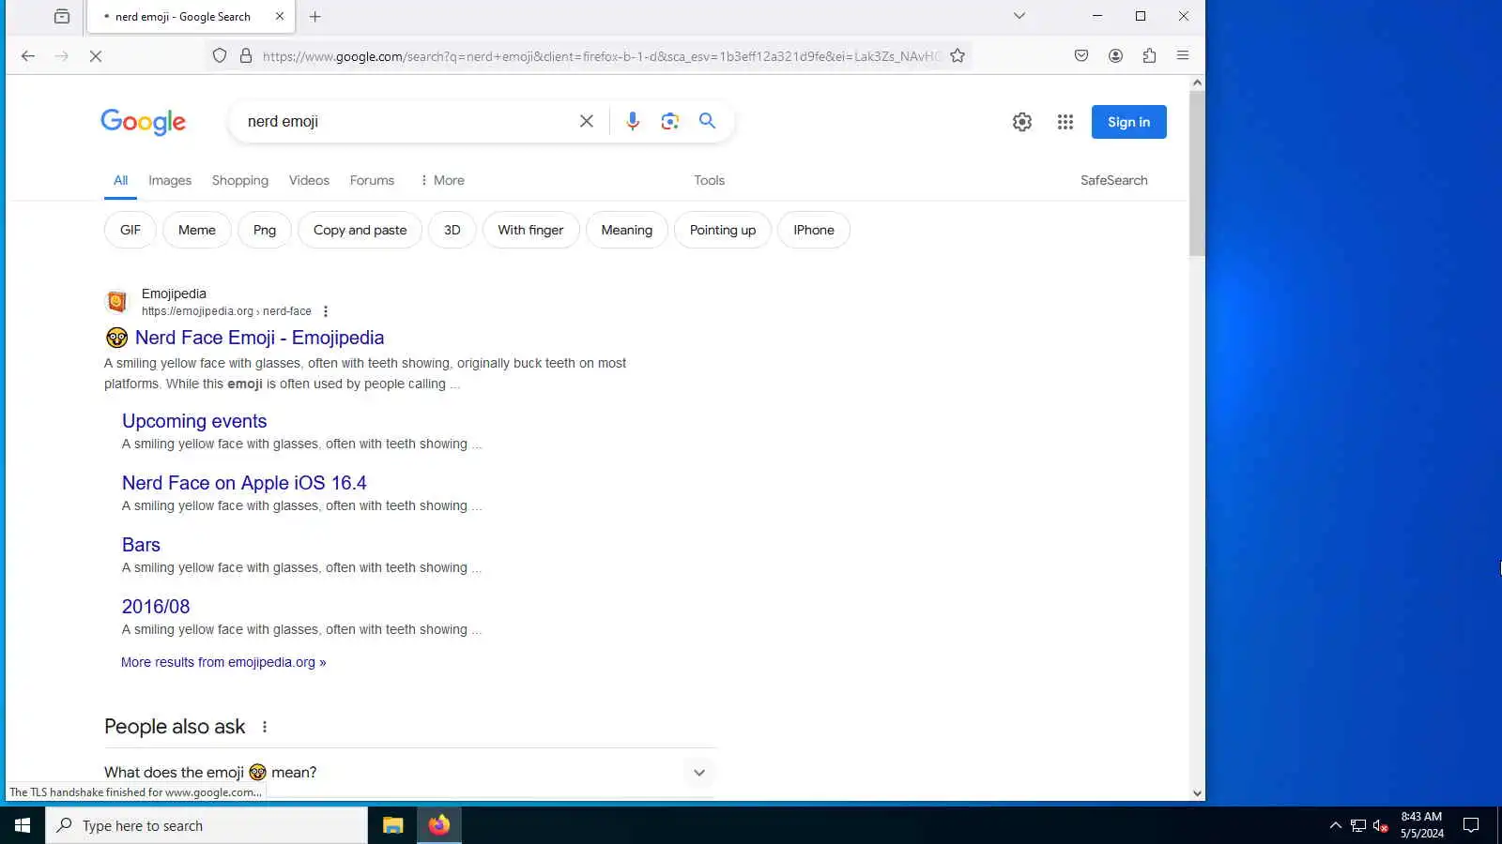Switch to the Images tab
Image resolution: width=1502 pixels, height=844 pixels.
170,180
